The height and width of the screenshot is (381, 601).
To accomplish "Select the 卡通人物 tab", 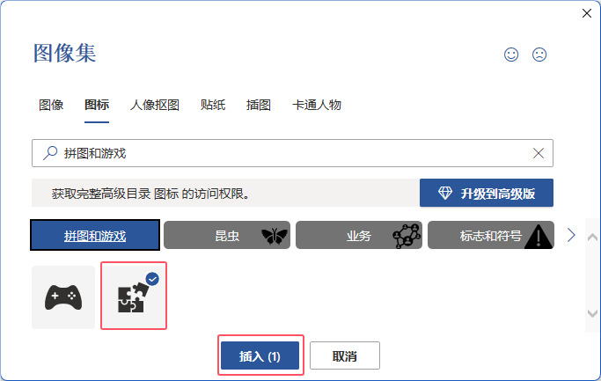I will coord(317,105).
